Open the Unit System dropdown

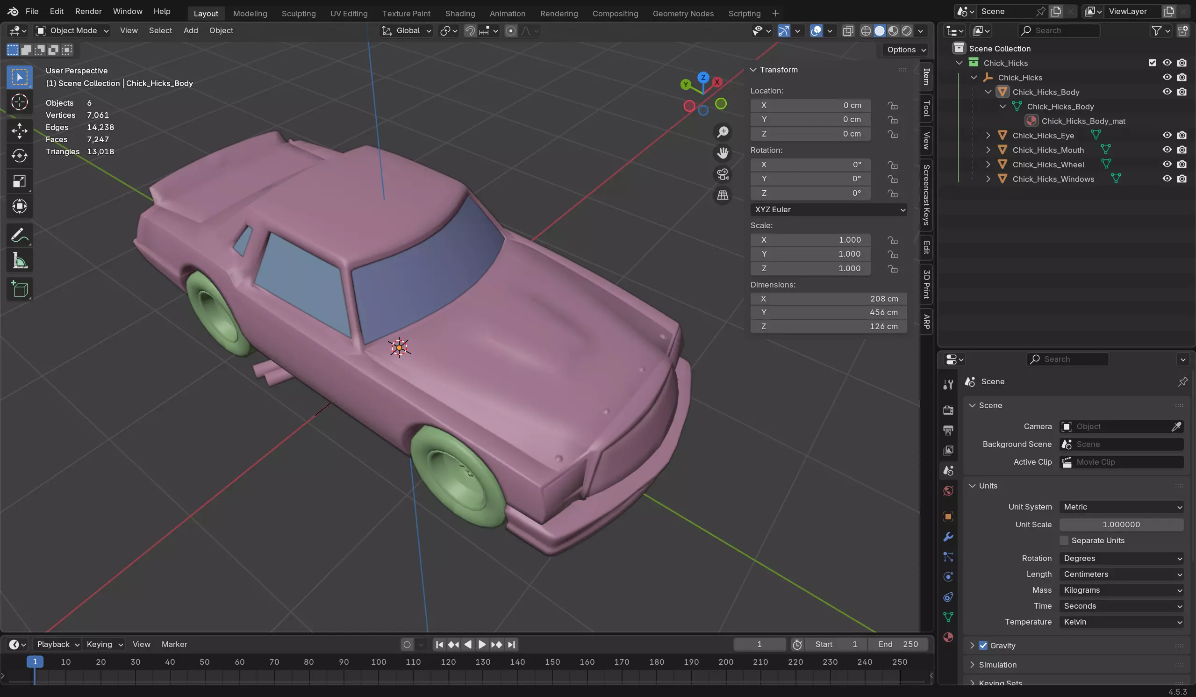tap(1121, 507)
